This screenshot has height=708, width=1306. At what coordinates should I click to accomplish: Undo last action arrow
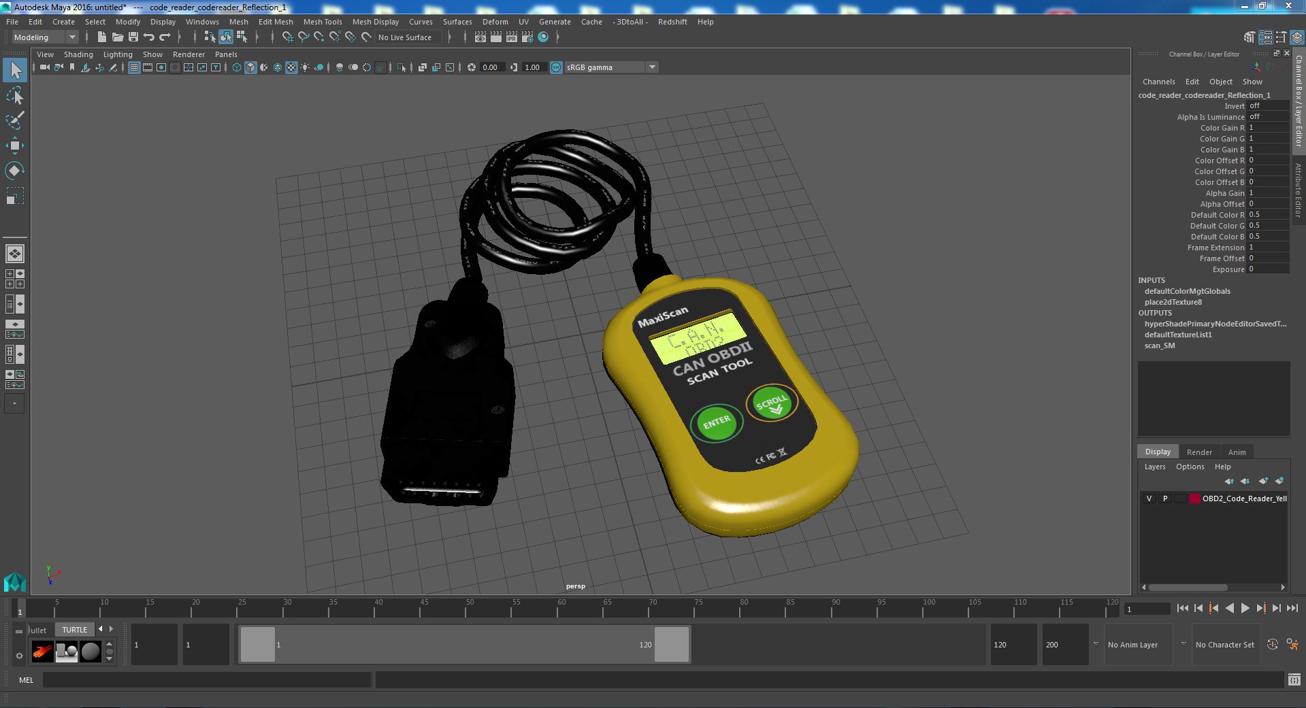(149, 37)
